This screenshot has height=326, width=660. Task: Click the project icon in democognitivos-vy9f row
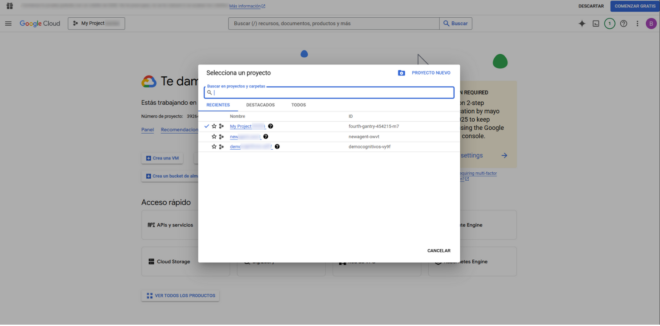tap(221, 147)
